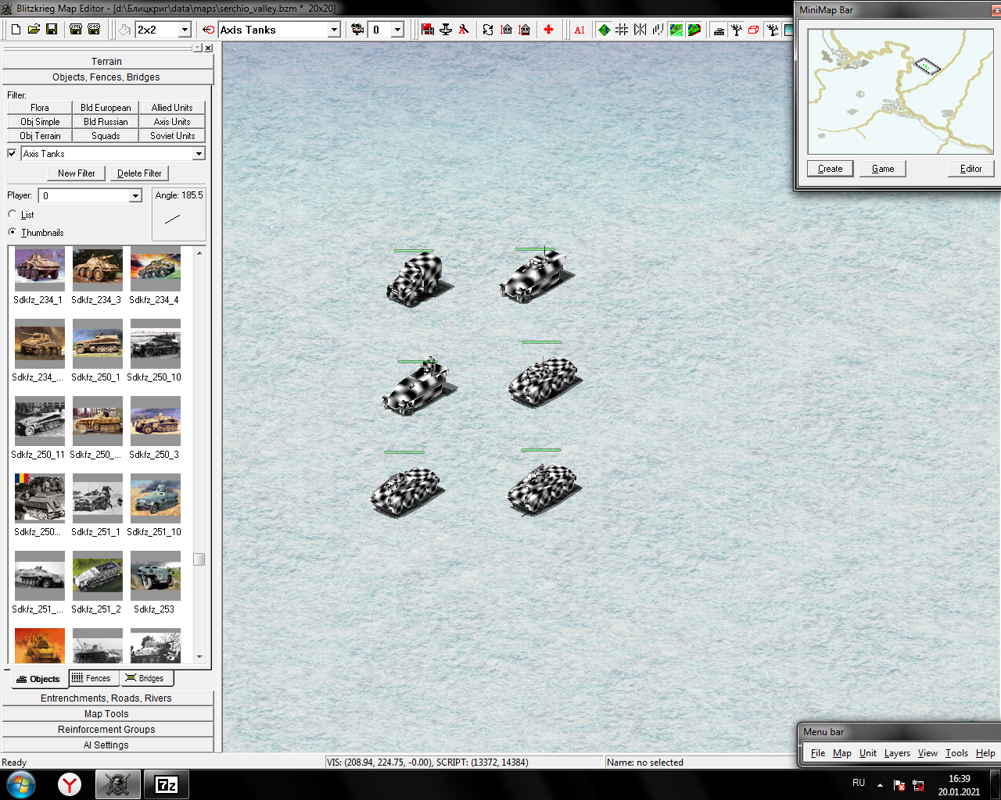Expand the Reinforcement Groups section
1001x800 pixels.
(106, 729)
